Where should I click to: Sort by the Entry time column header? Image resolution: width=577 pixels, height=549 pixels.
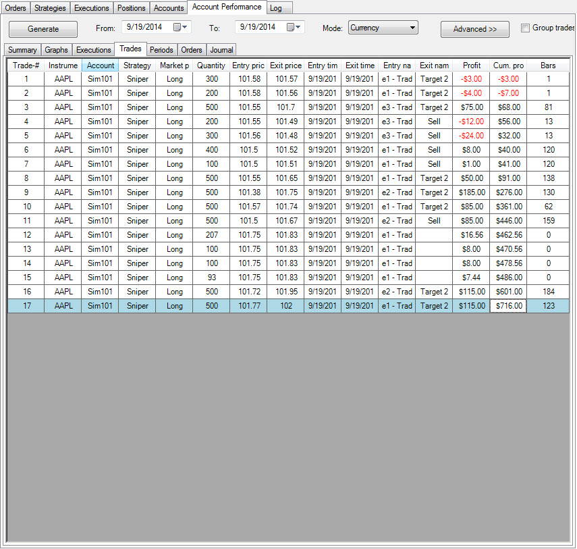tap(323, 66)
